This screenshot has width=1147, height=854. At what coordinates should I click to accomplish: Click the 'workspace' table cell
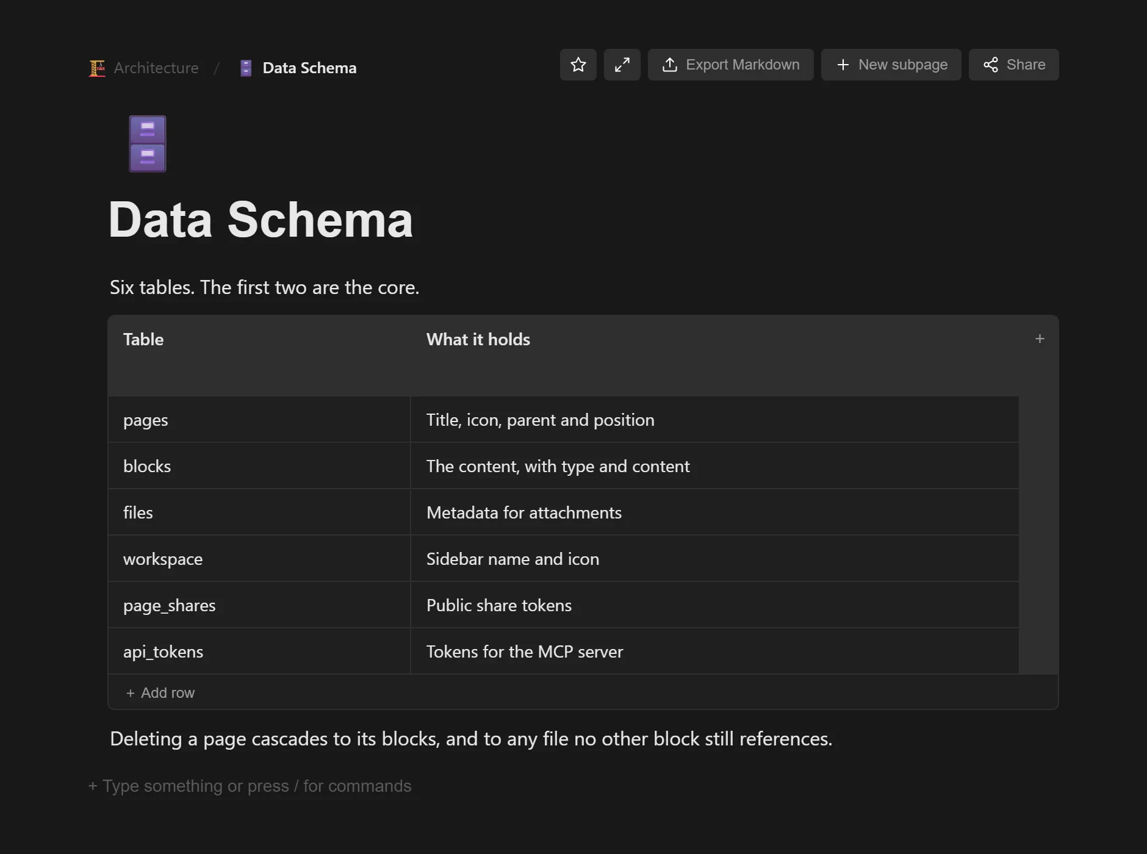[259, 559]
